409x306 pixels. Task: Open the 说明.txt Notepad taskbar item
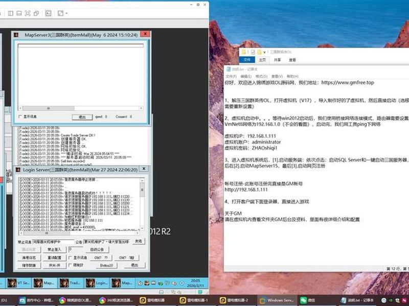(x=357, y=300)
